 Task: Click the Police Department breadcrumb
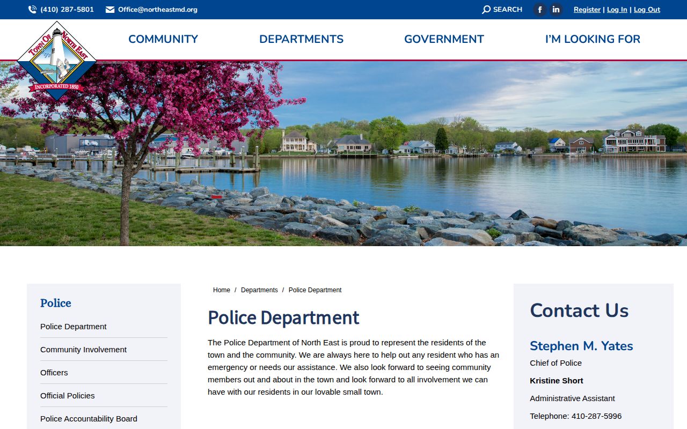(315, 290)
